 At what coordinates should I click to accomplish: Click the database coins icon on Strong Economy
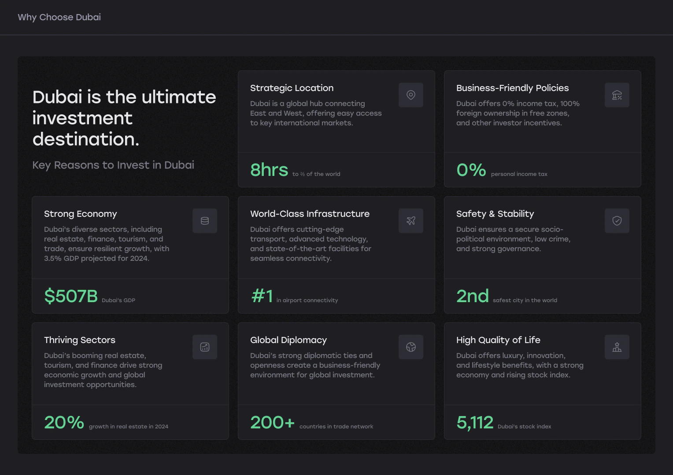click(205, 221)
